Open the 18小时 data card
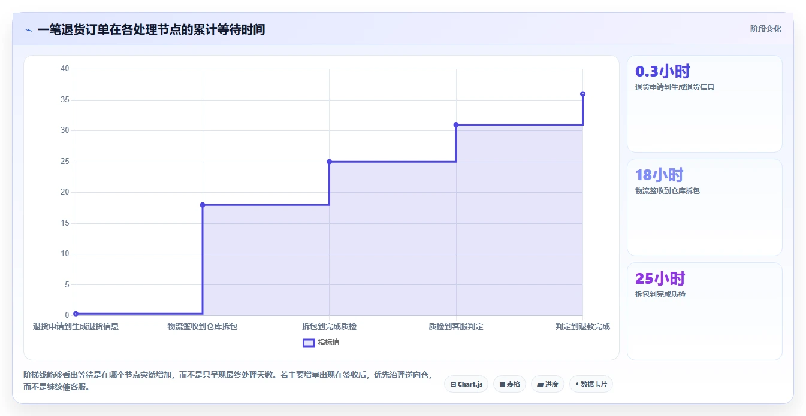Viewport: 806px width, 416px height. 705,208
